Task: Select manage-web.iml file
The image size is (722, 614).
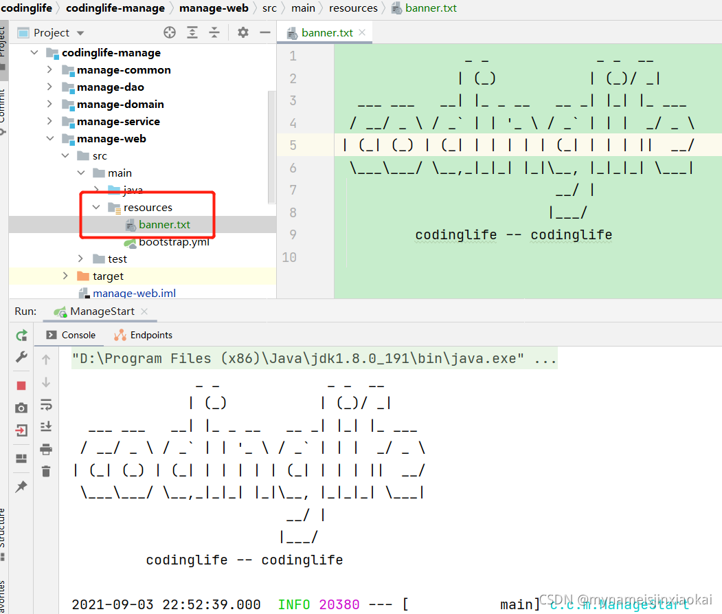Action: pos(134,293)
